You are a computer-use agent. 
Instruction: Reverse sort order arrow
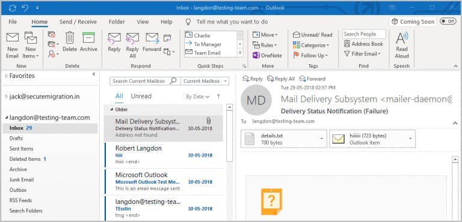(x=218, y=96)
